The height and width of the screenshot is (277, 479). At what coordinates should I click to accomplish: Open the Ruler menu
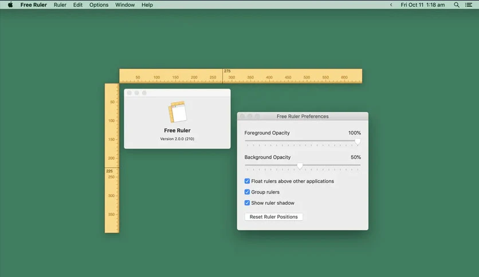click(60, 5)
